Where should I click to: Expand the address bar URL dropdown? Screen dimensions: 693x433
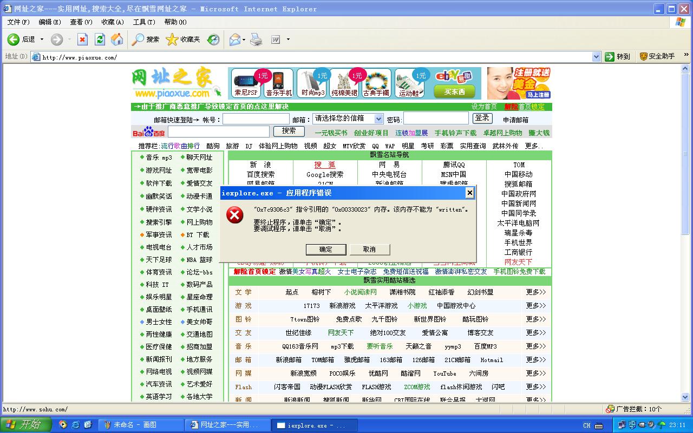(596, 57)
